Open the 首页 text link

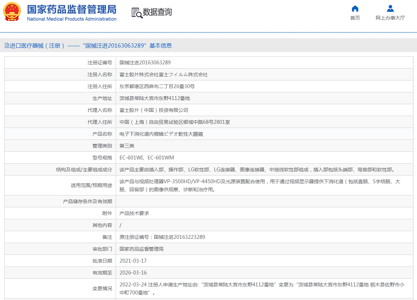355,18
